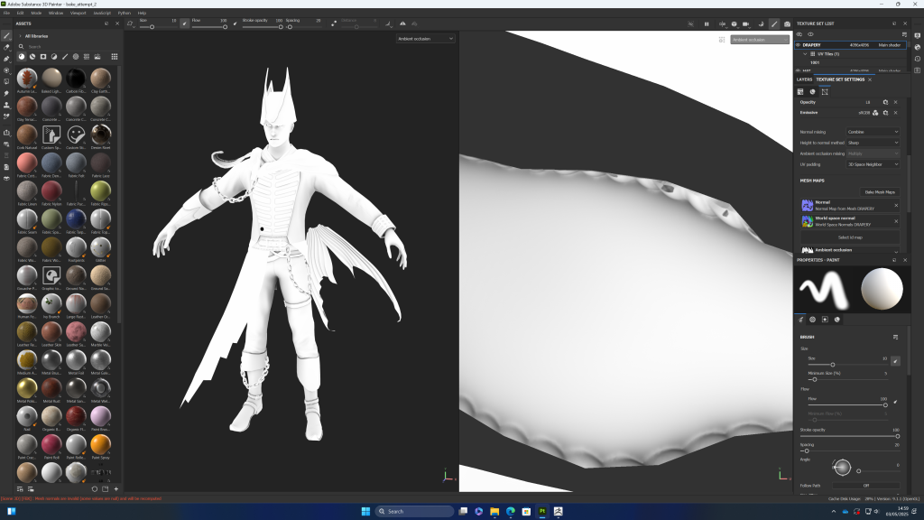Viewport: 924px width, 520px height.
Task: Toggle the Follow Path Off switch
Action: pyautogui.click(x=865, y=485)
